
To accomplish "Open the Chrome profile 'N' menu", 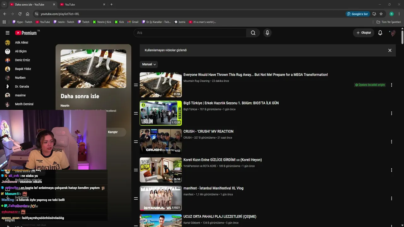I will click(391, 14).
